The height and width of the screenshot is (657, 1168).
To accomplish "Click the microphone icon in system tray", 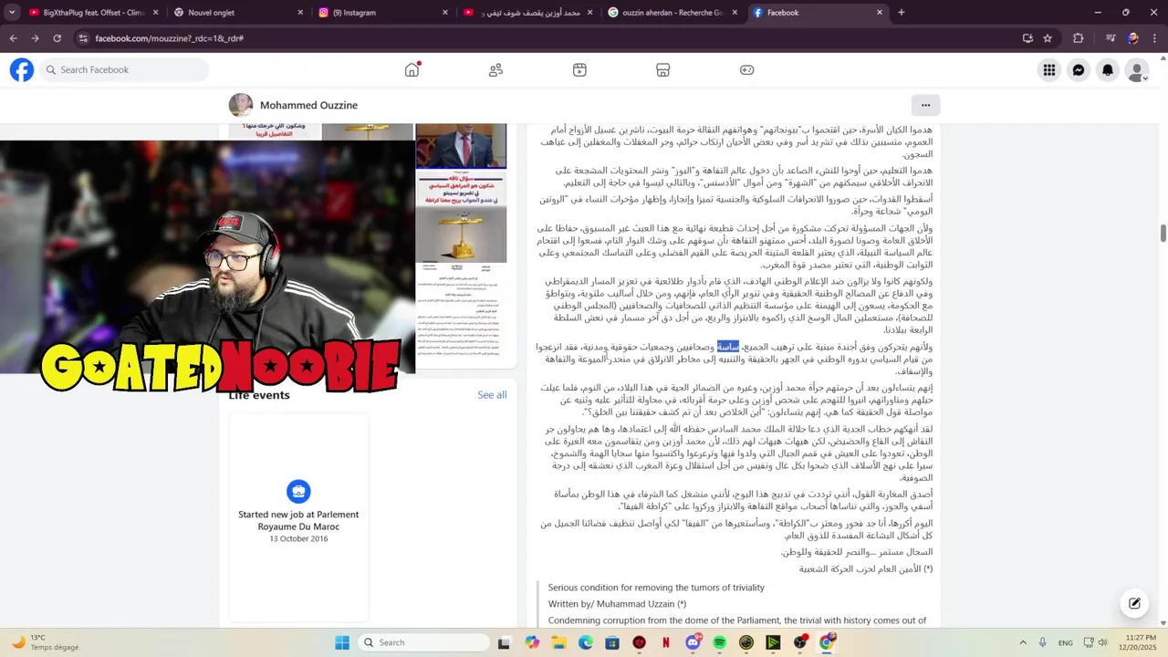I will point(1043,642).
